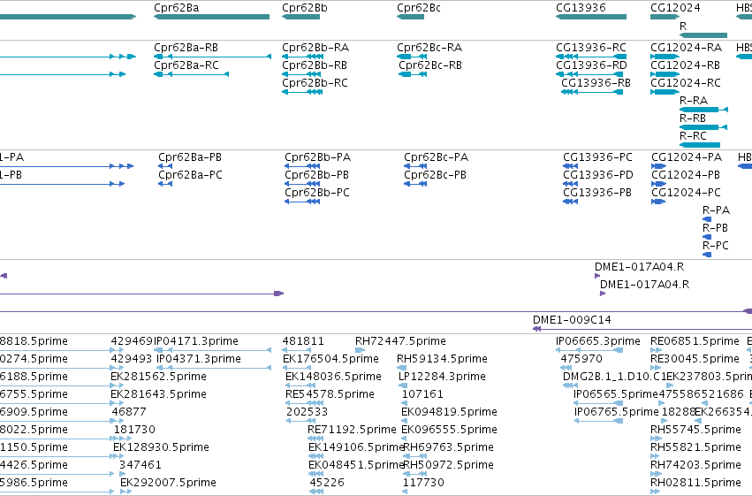
Task: Select transcript Cpr62Bb-RA
Action: click(x=315, y=48)
